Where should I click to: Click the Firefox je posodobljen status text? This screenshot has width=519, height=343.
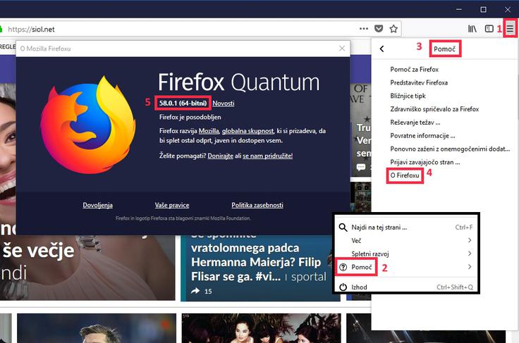pyautogui.click(x=190, y=117)
